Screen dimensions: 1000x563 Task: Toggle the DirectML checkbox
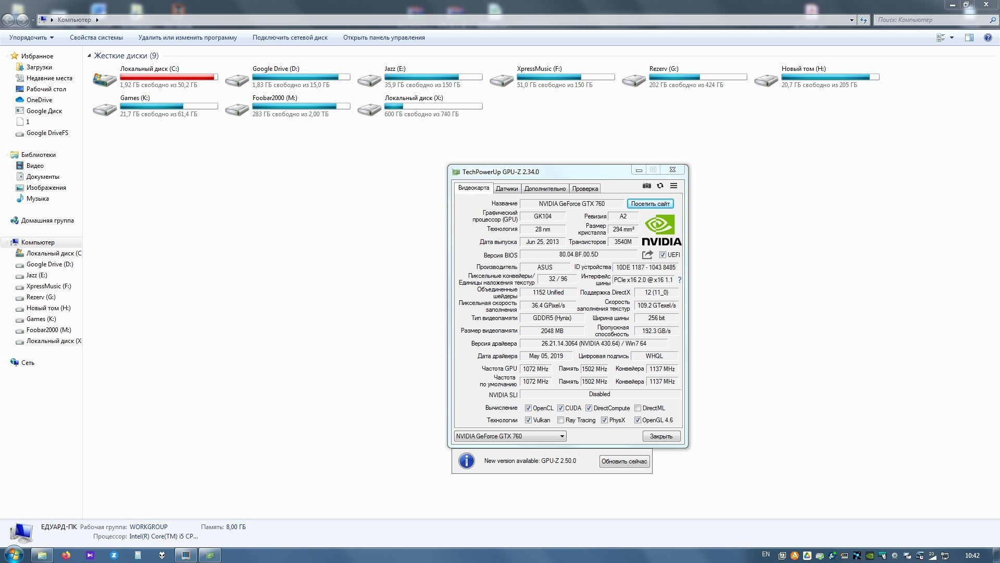[637, 408]
